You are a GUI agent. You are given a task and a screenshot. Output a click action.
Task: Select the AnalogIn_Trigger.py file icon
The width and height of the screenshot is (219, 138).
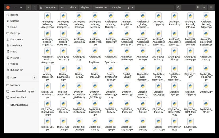click(111, 34)
